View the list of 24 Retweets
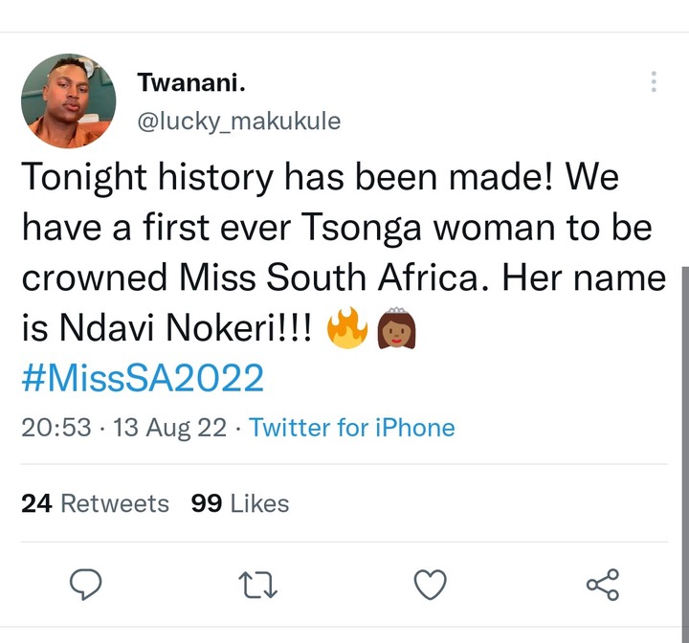This screenshot has width=689, height=643. [x=96, y=503]
